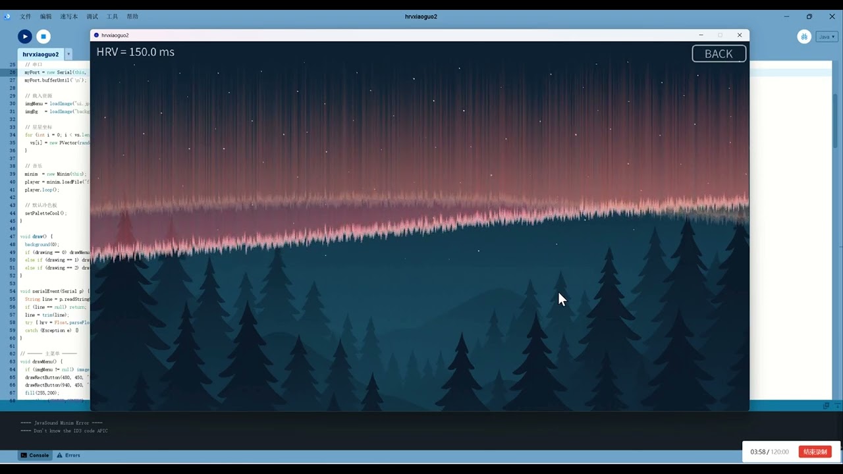Switch to the Errors tab
The width and height of the screenshot is (843, 474).
(68, 455)
